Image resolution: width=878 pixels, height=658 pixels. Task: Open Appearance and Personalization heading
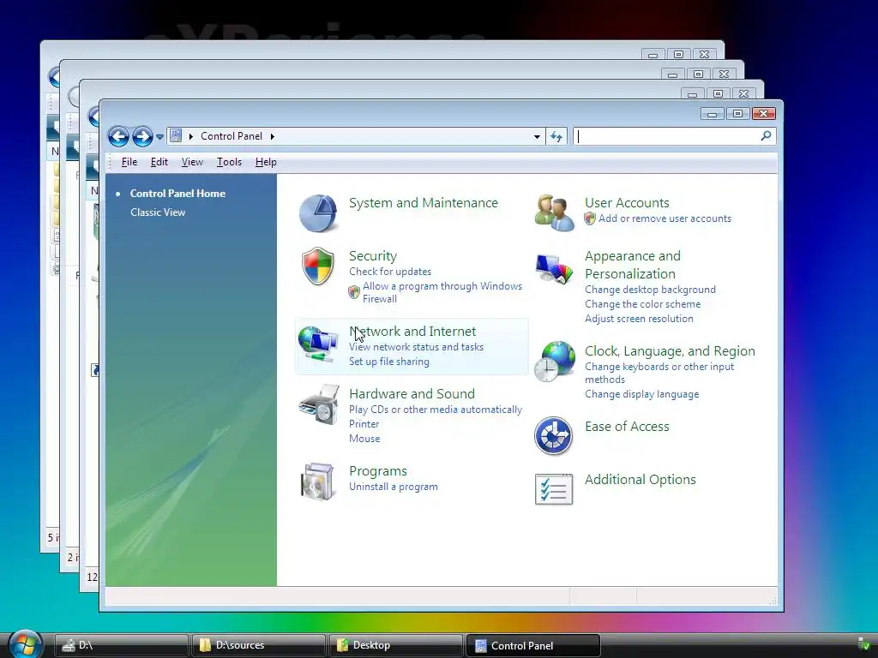pos(632,265)
